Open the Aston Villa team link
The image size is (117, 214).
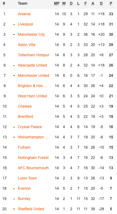click(27, 45)
